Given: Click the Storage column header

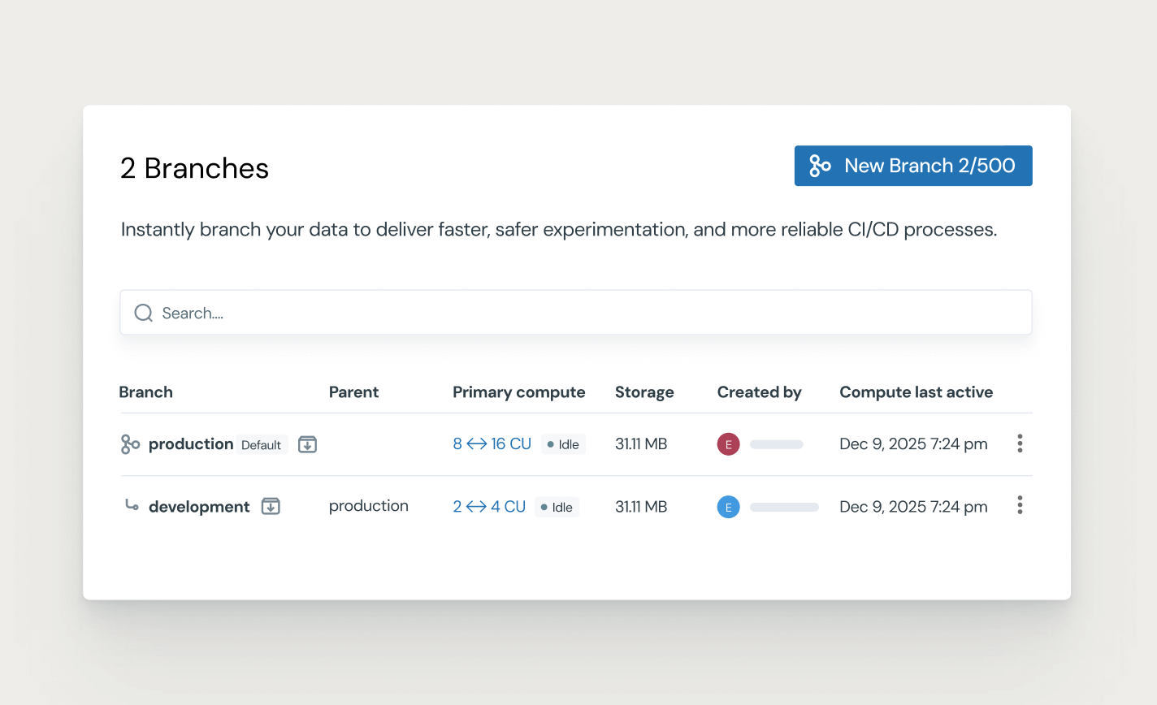Looking at the screenshot, I should (644, 392).
